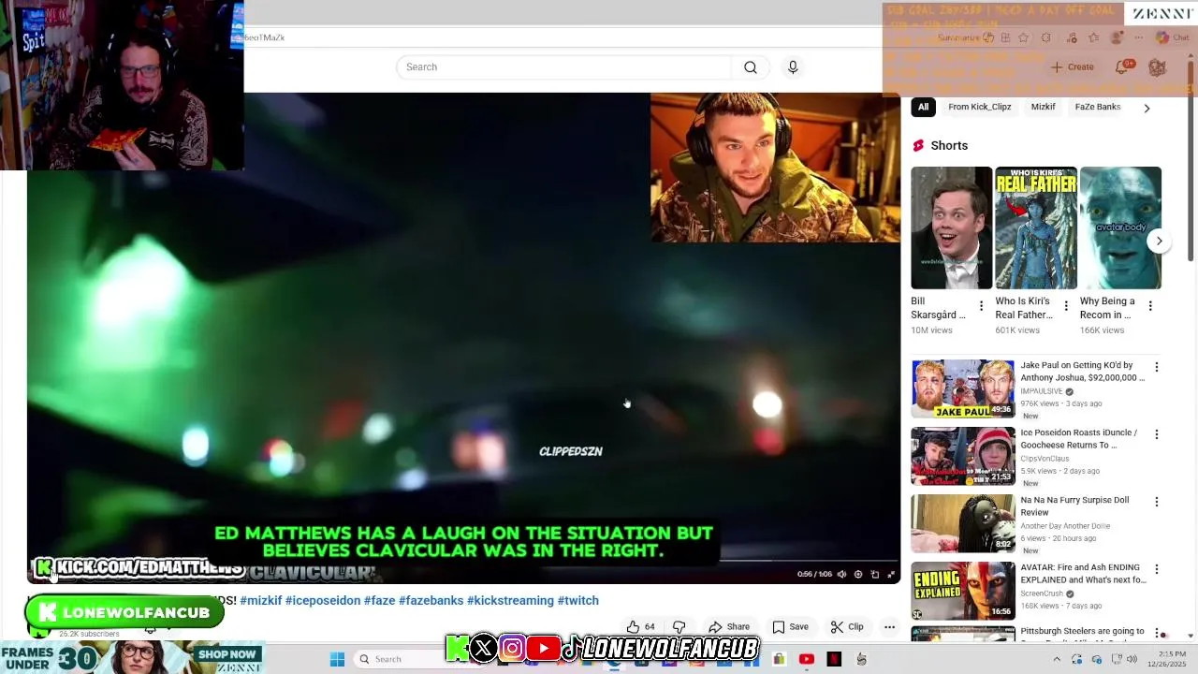Open options for Who Is Kiri's short
The height and width of the screenshot is (674, 1198).
[1065, 306]
